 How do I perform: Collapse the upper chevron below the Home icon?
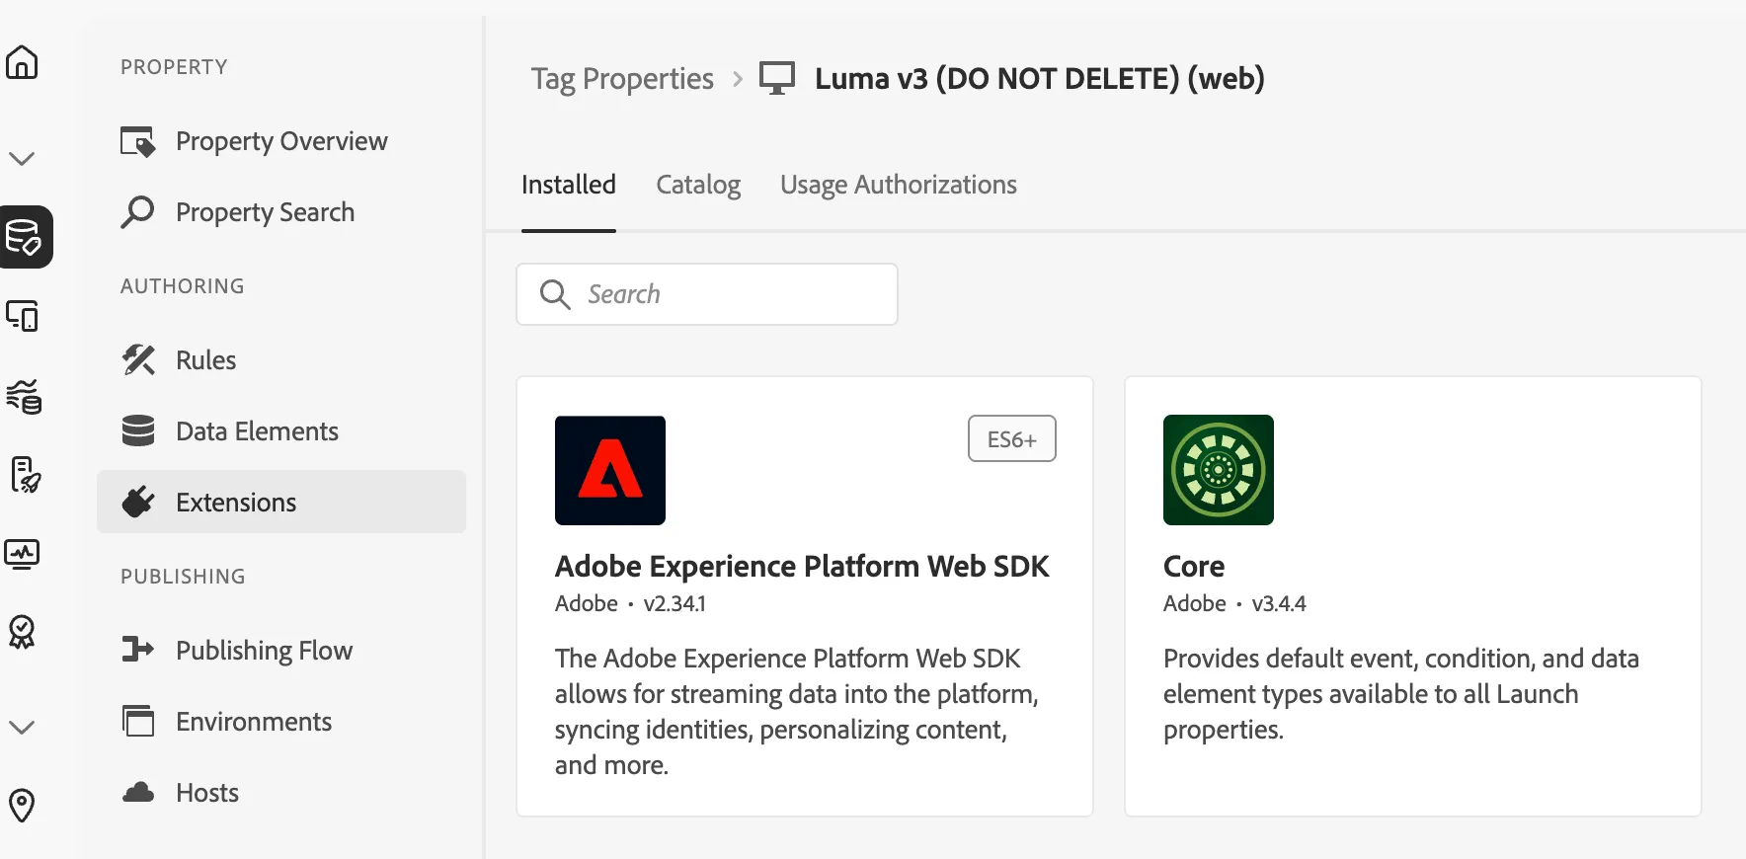(x=22, y=158)
